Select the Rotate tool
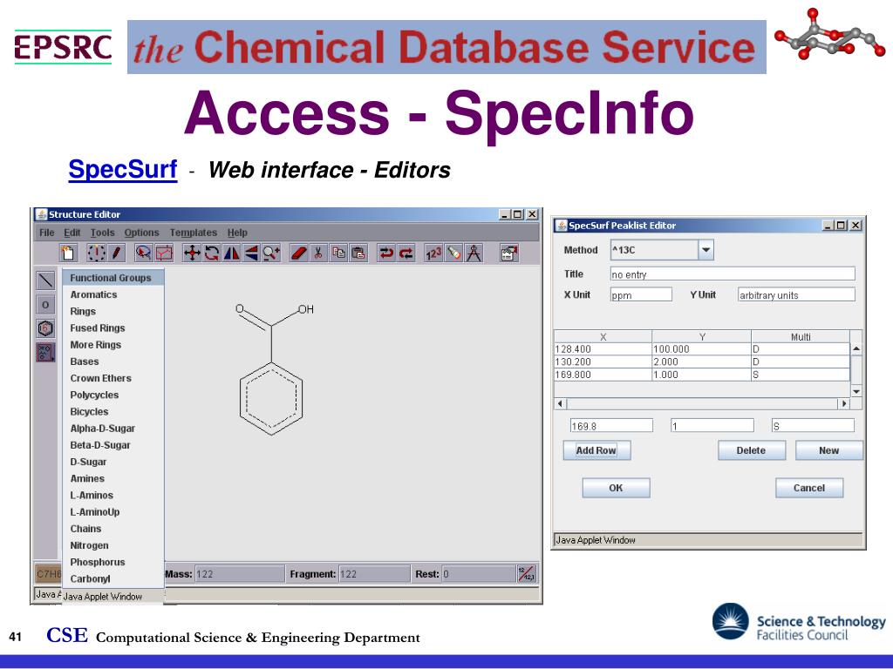The height and width of the screenshot is (669, 893). [x=212, y=253]
